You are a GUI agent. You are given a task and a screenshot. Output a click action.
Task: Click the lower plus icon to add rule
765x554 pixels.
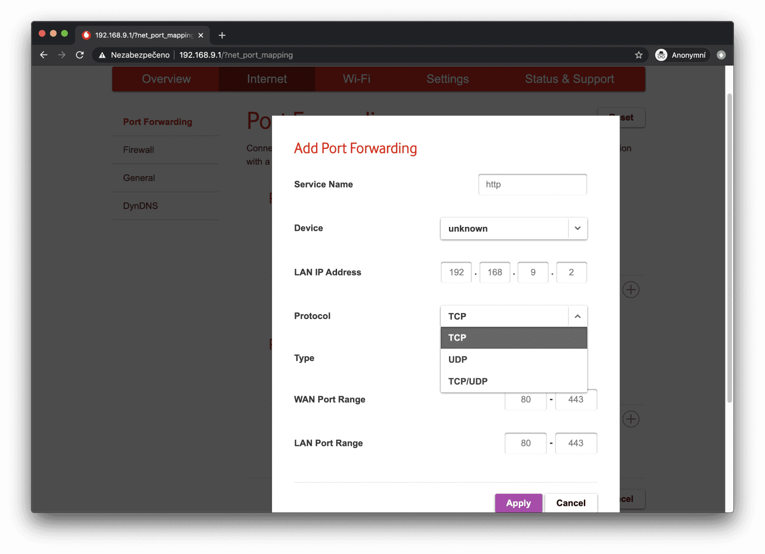point(631,419)
